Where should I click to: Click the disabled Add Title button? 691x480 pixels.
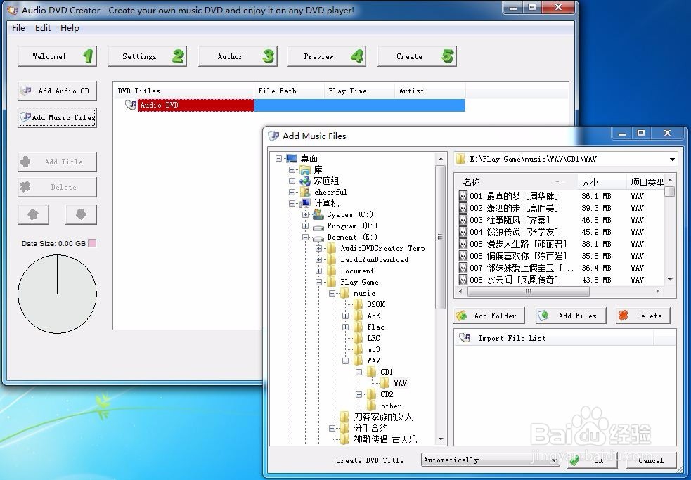tap(57, 162)
